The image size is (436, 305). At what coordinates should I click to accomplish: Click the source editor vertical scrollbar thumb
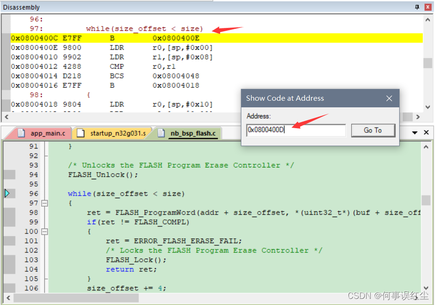click(426, 200)
